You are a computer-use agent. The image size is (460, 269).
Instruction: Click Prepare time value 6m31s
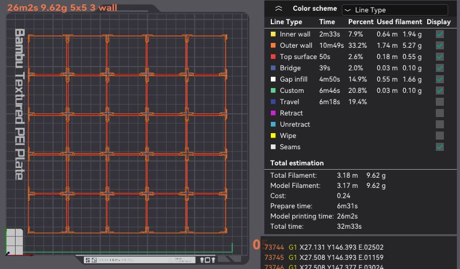[x=347, y=206]
